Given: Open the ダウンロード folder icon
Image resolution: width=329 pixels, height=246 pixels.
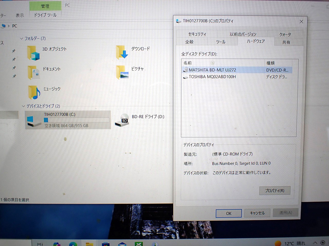Looking at the screenshot, I should (122, 52).
